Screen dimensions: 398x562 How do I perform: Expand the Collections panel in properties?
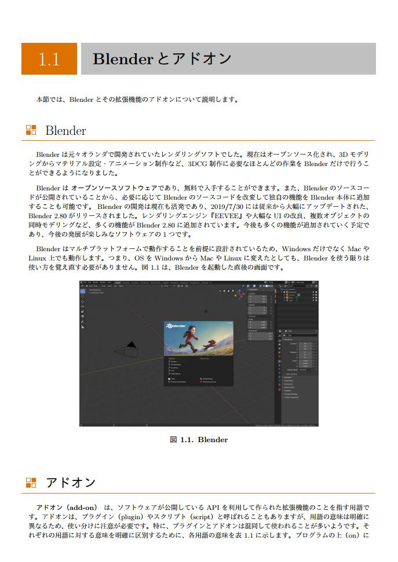click(x=288, y=381)
